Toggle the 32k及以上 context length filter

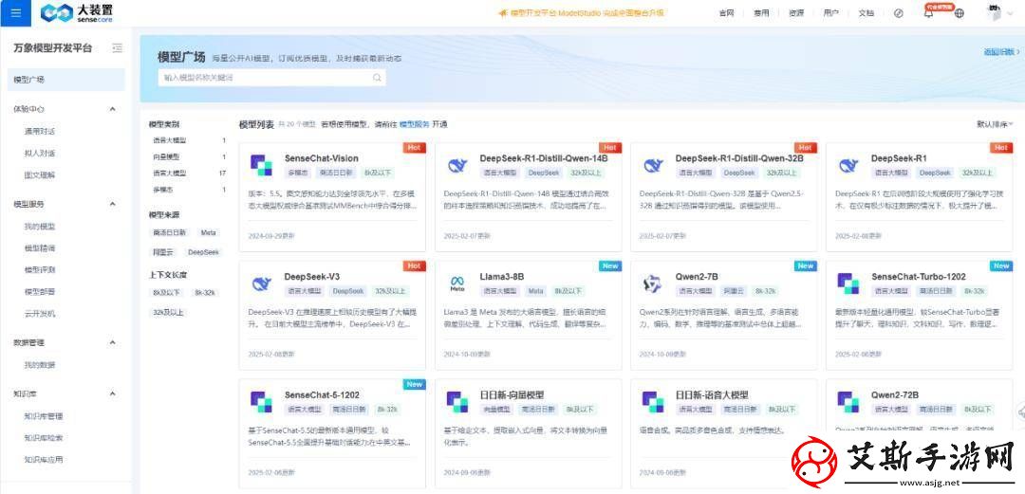[x=168, y=312]
